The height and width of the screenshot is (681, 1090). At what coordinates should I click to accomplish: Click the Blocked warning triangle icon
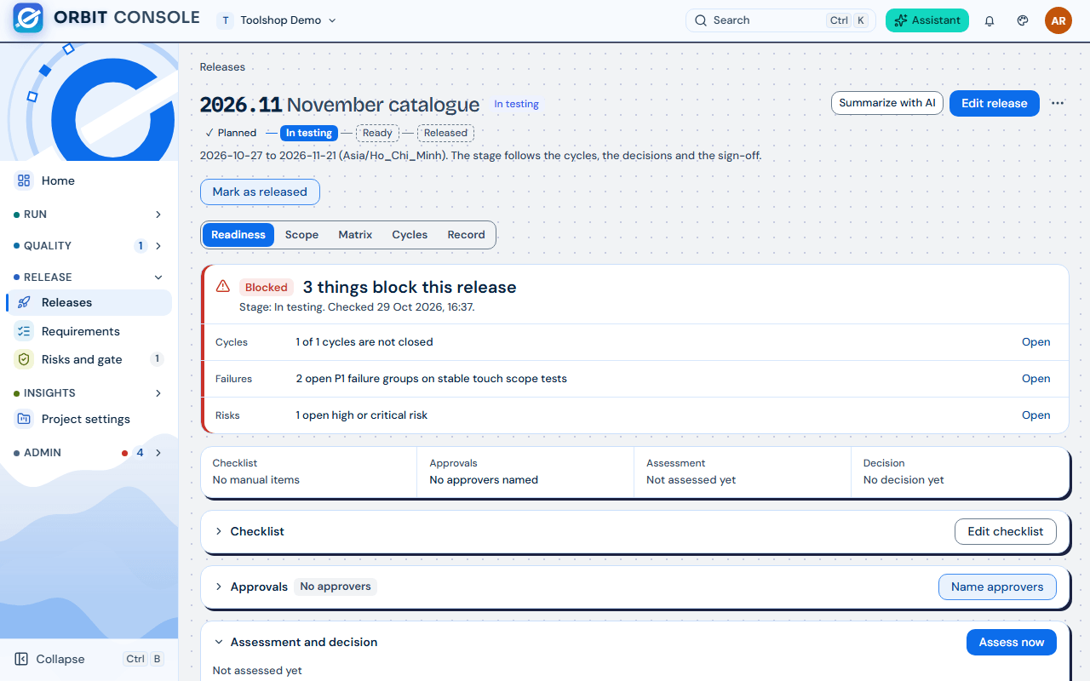coord(223,287)
